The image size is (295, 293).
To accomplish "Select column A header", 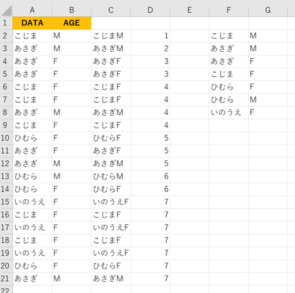I will [x=33, y=10].
